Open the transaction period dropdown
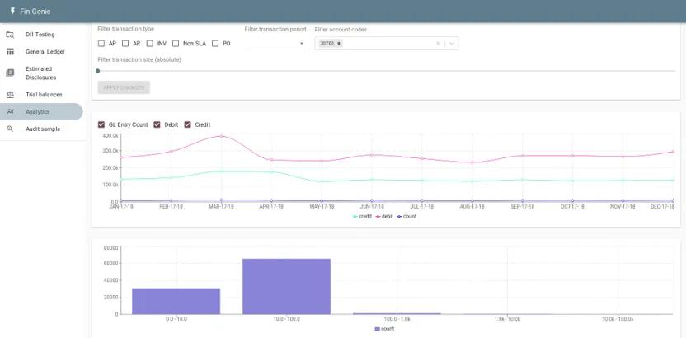This screenshot has height=338, width=686. click(x=275, y=44)
